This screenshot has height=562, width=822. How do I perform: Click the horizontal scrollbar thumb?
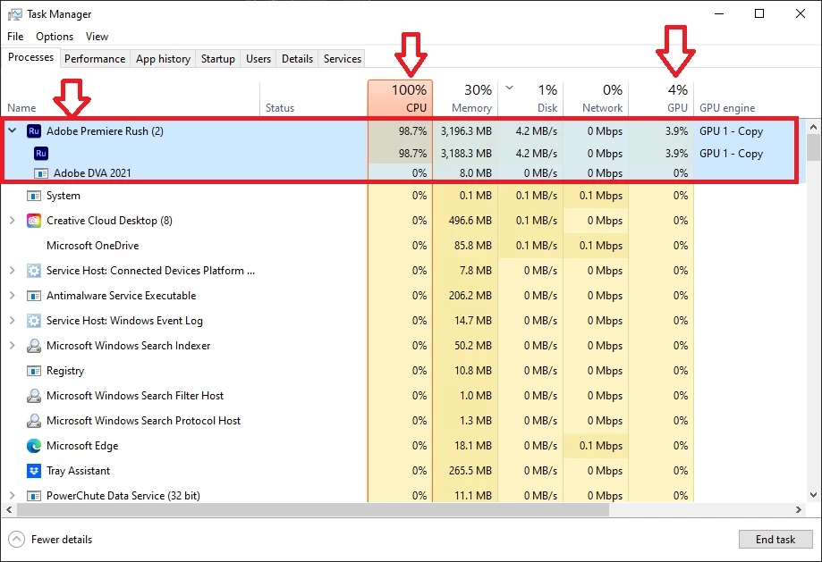click(x=313, y=509)
